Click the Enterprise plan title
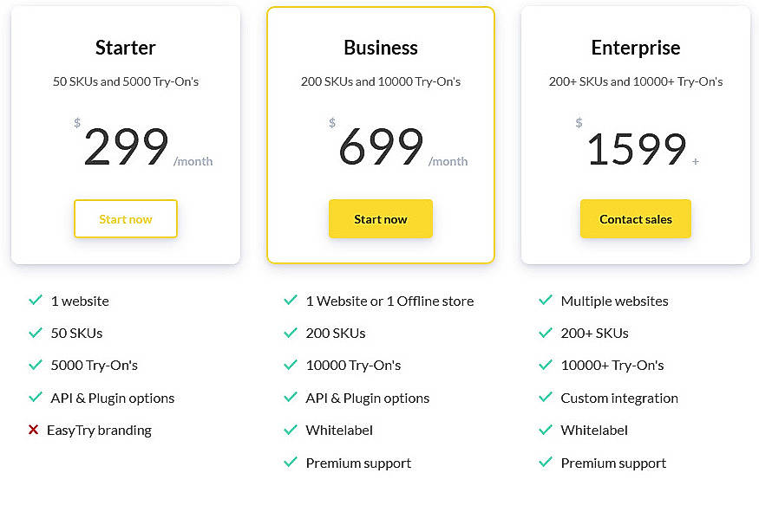Screen dimensions: 759x512 click(635, 48)
